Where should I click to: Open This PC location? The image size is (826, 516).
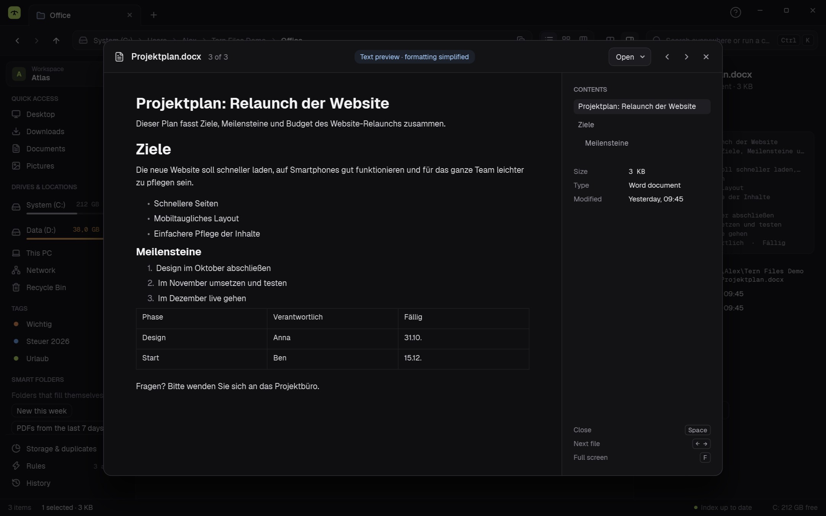click(x=55, y=253)
